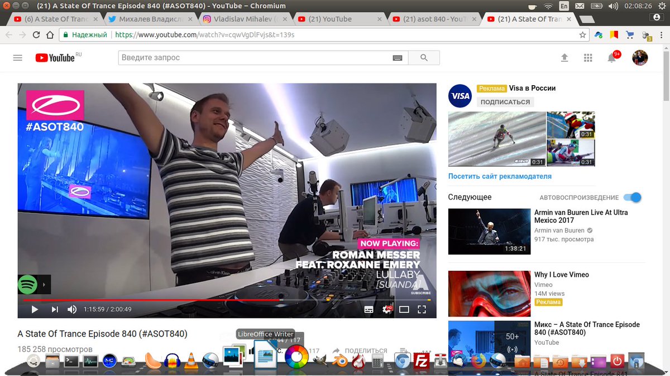Open the Chromium three-dot menu
The height and width of the screenshot is (376, 670).
[662, 35]
